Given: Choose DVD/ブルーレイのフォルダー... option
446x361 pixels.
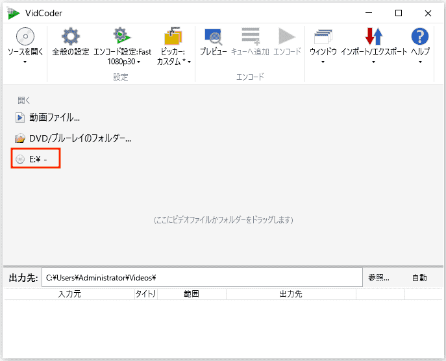Looking at the screenshot, I should tap(79, 138).
